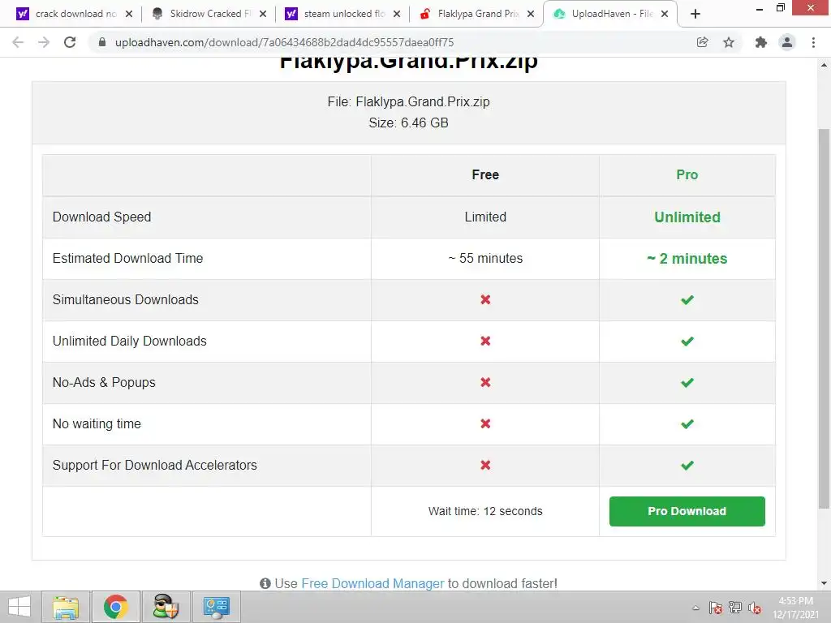
Task: Open the Chrome extensions puzzle icon
Action: (x=761, y=42)
